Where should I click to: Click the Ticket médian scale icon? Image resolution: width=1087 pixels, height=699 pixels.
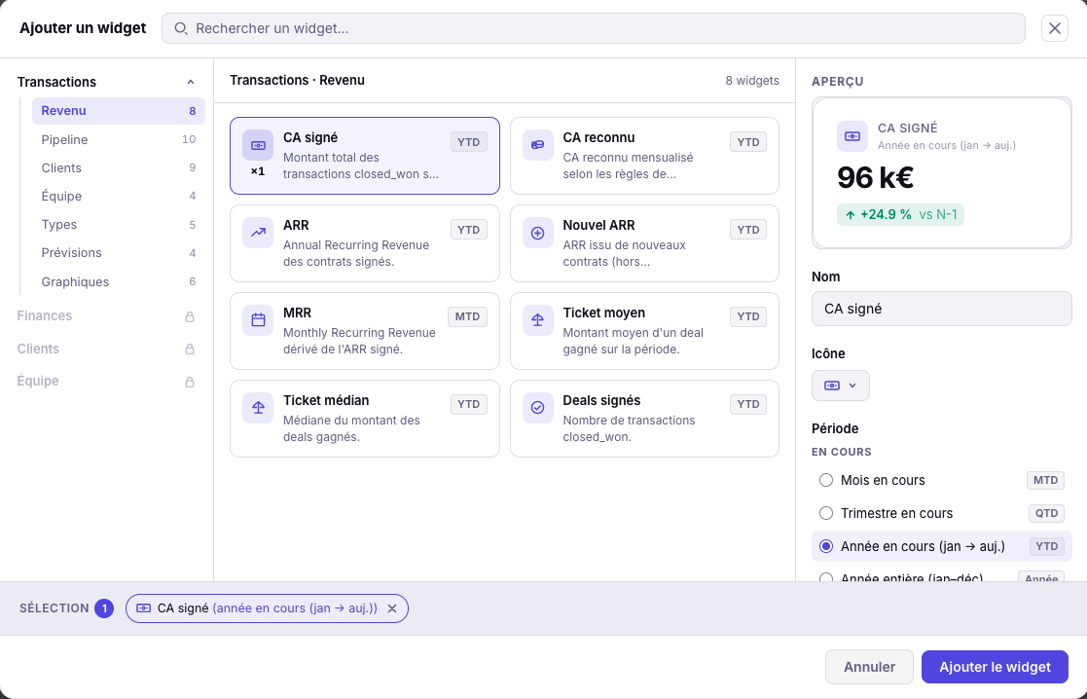258,408
